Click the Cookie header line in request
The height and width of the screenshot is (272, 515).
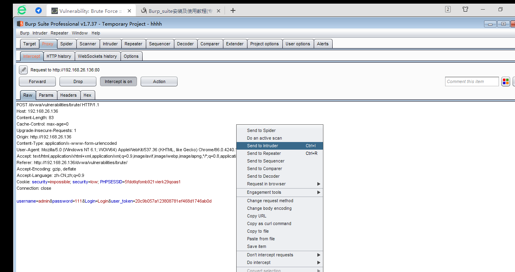pyautogui.click(x=98, y=182)
